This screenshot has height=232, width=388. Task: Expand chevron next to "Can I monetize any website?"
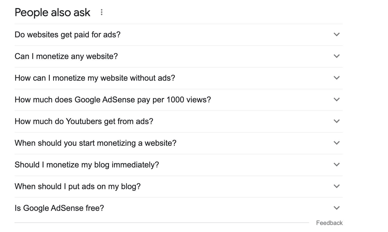pos(336,56)
